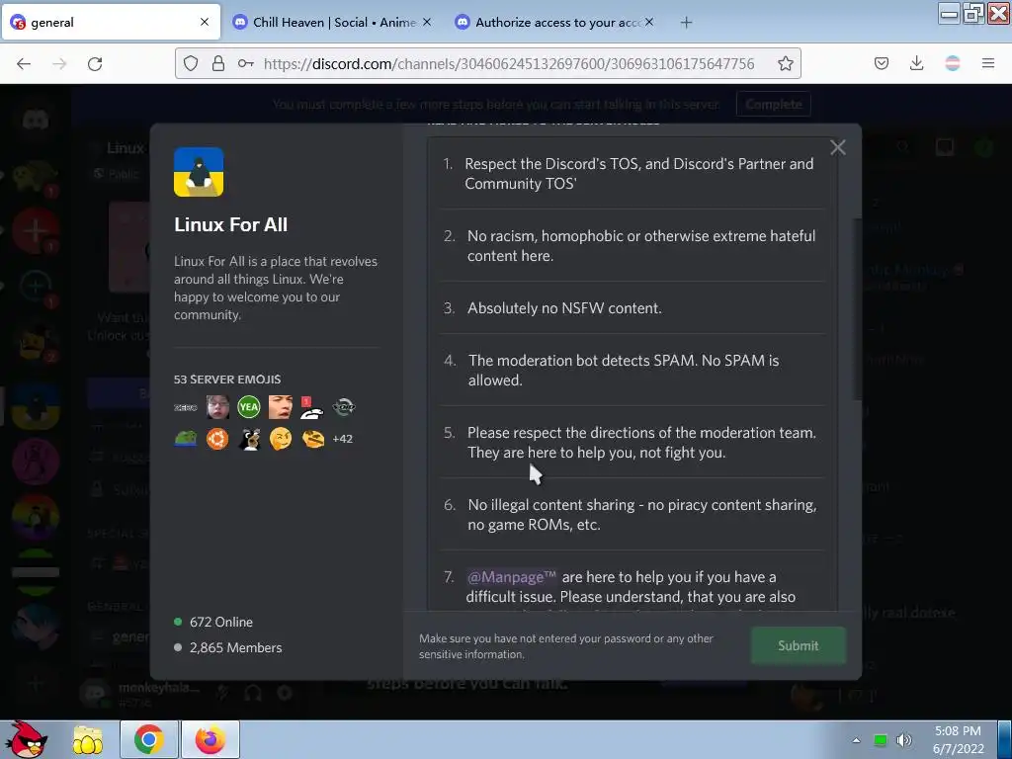Switch to the Chill Heaven browser tab
The height and width of the screenshot is (759, 1012).
(x=334, y=22)
